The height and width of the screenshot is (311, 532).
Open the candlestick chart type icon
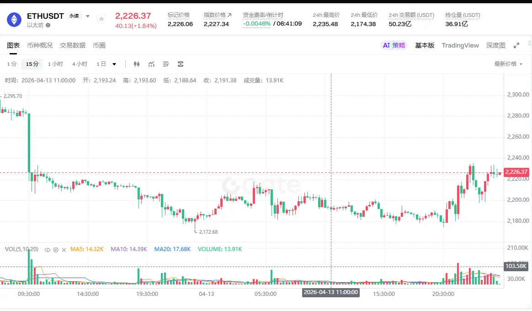pyautogui.click(x=137, y=64)
